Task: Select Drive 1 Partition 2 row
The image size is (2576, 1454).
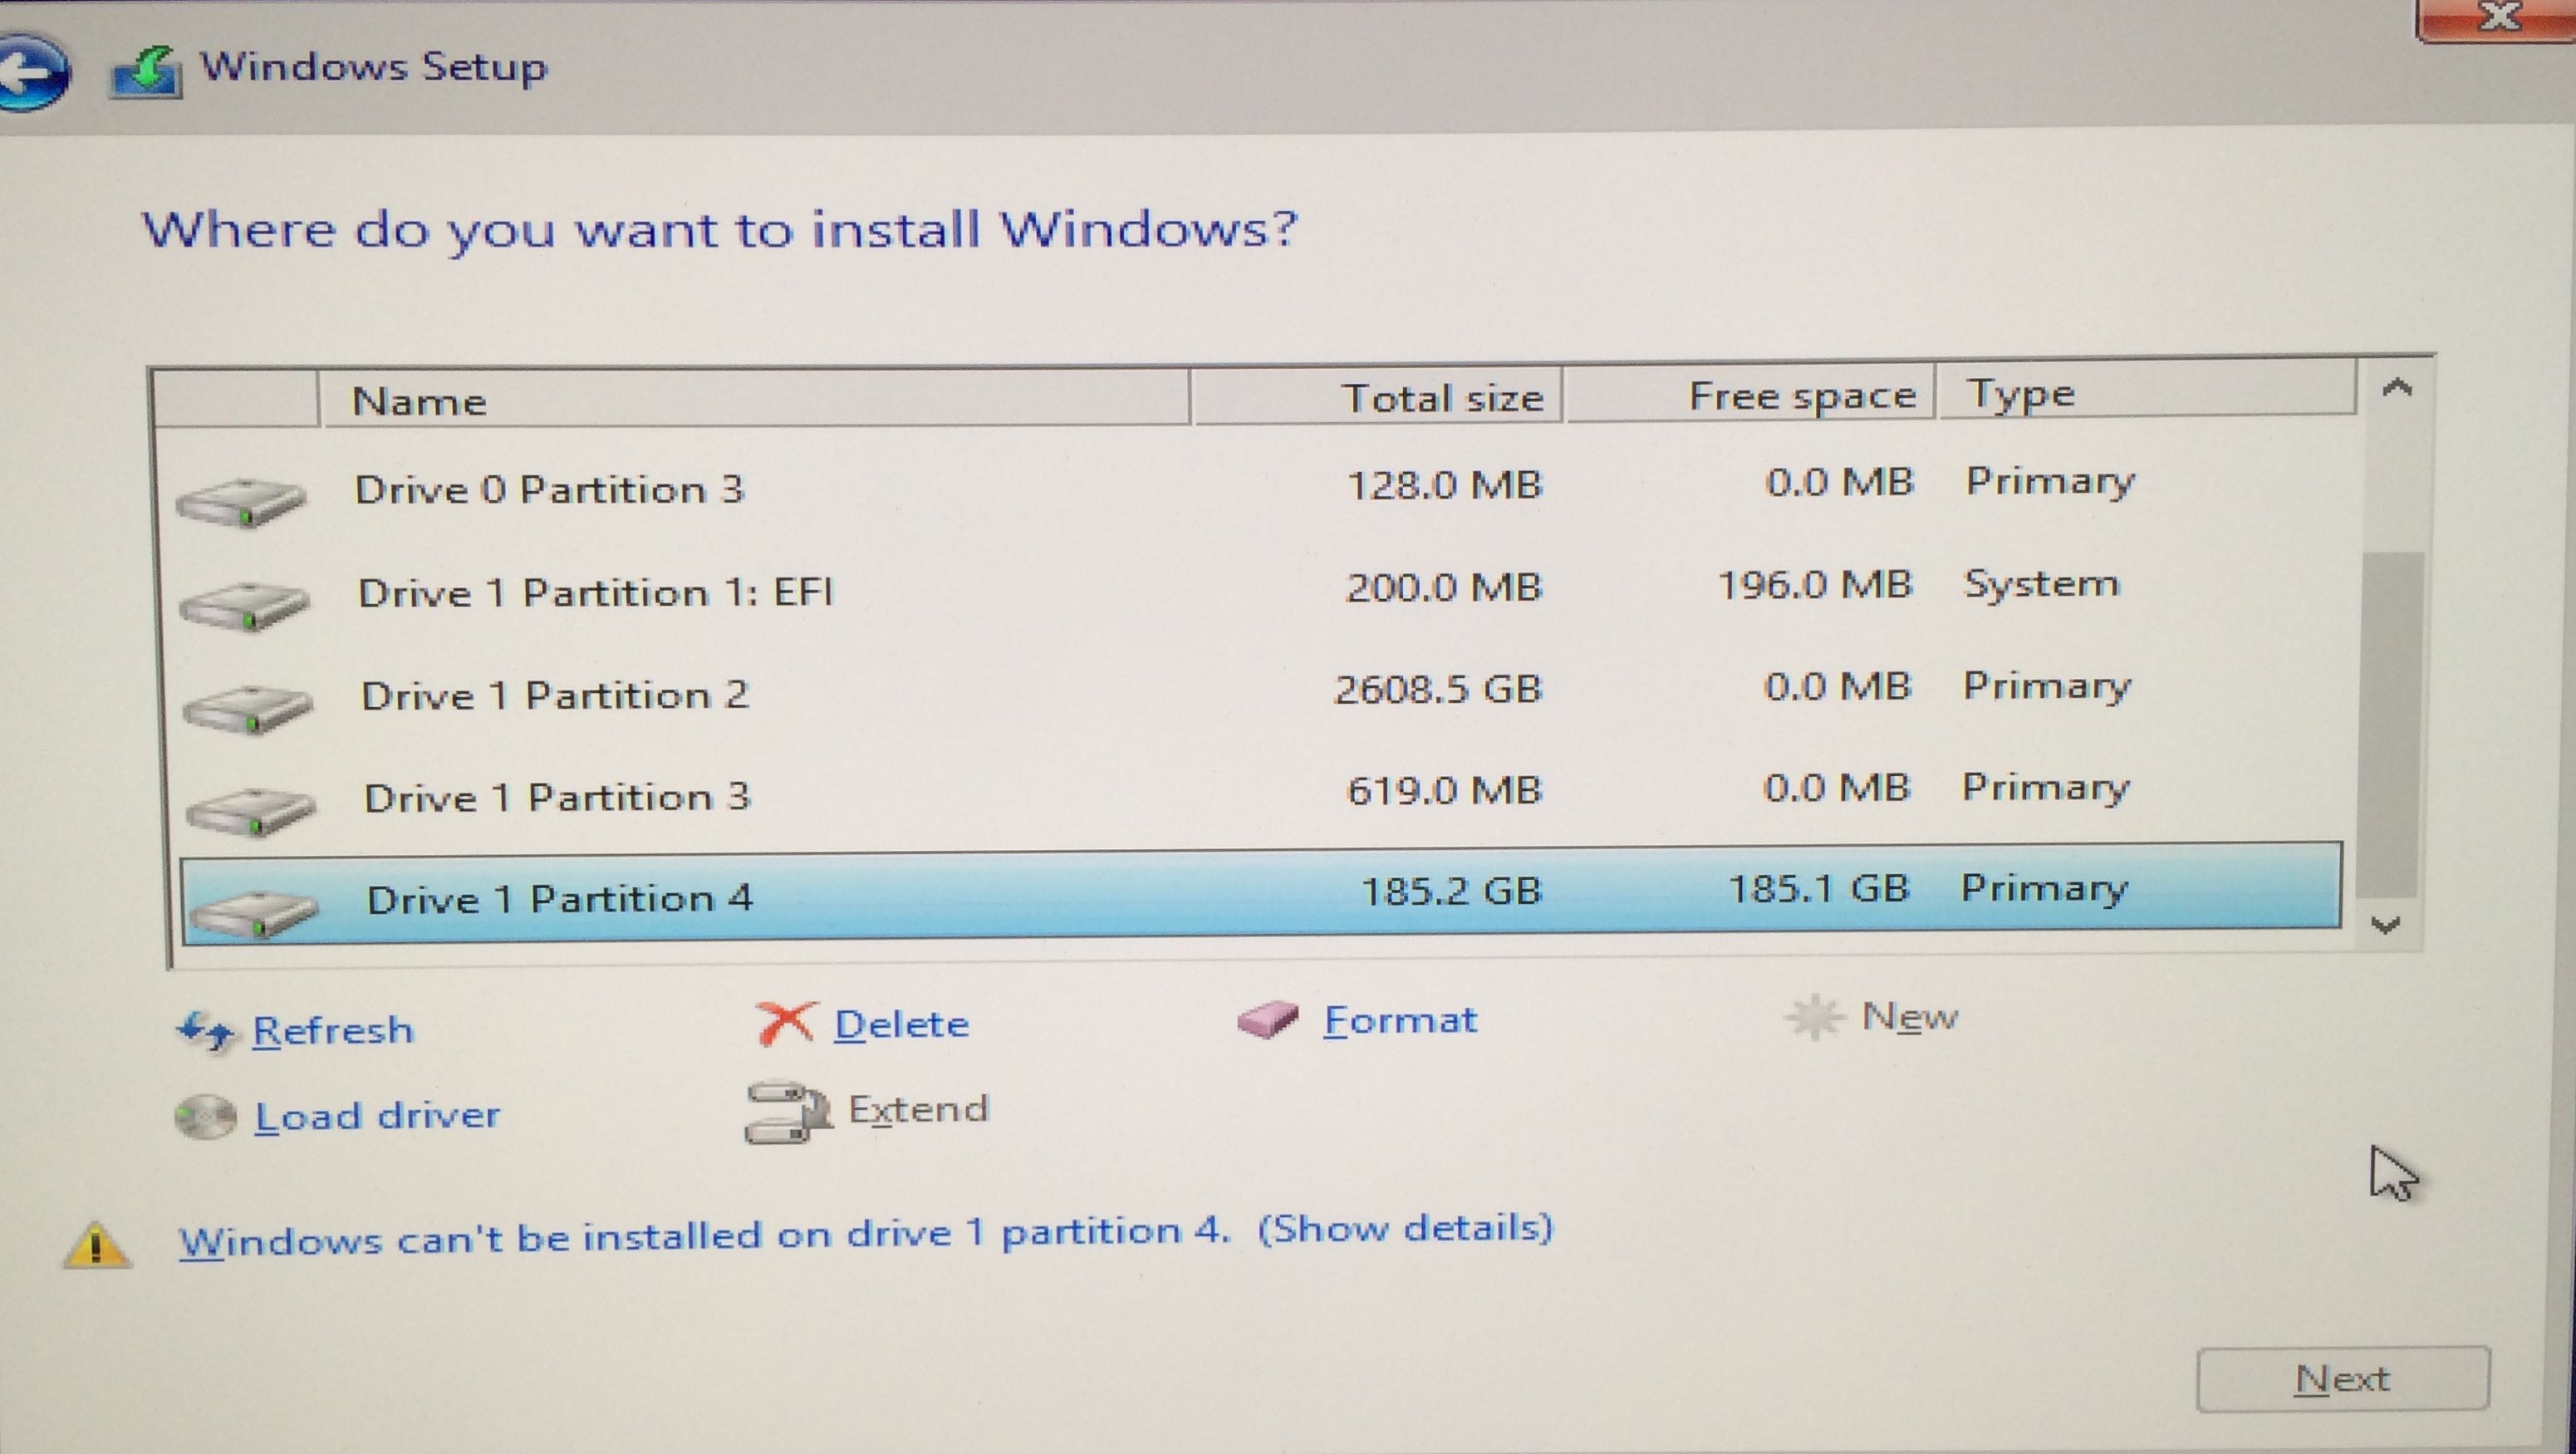Action: click(556, 695)
